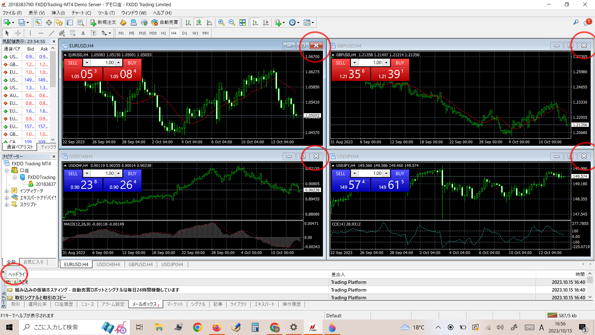The height and width of the screenshot is (335, 595).
Task: Switch chart to bar chart mode
Action: pos(188,22)
